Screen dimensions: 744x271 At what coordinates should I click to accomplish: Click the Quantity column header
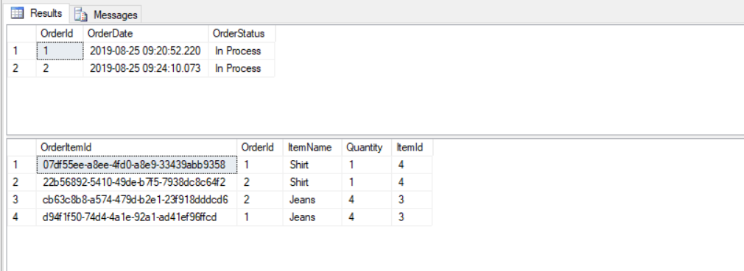(366, 147)
